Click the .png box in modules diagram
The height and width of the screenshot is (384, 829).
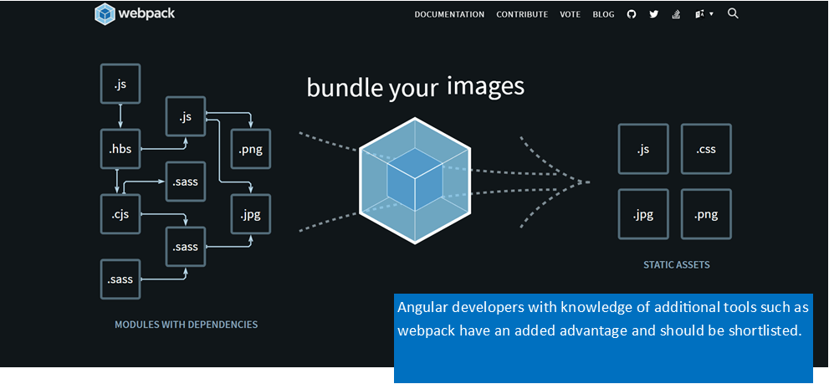point(251,149)
